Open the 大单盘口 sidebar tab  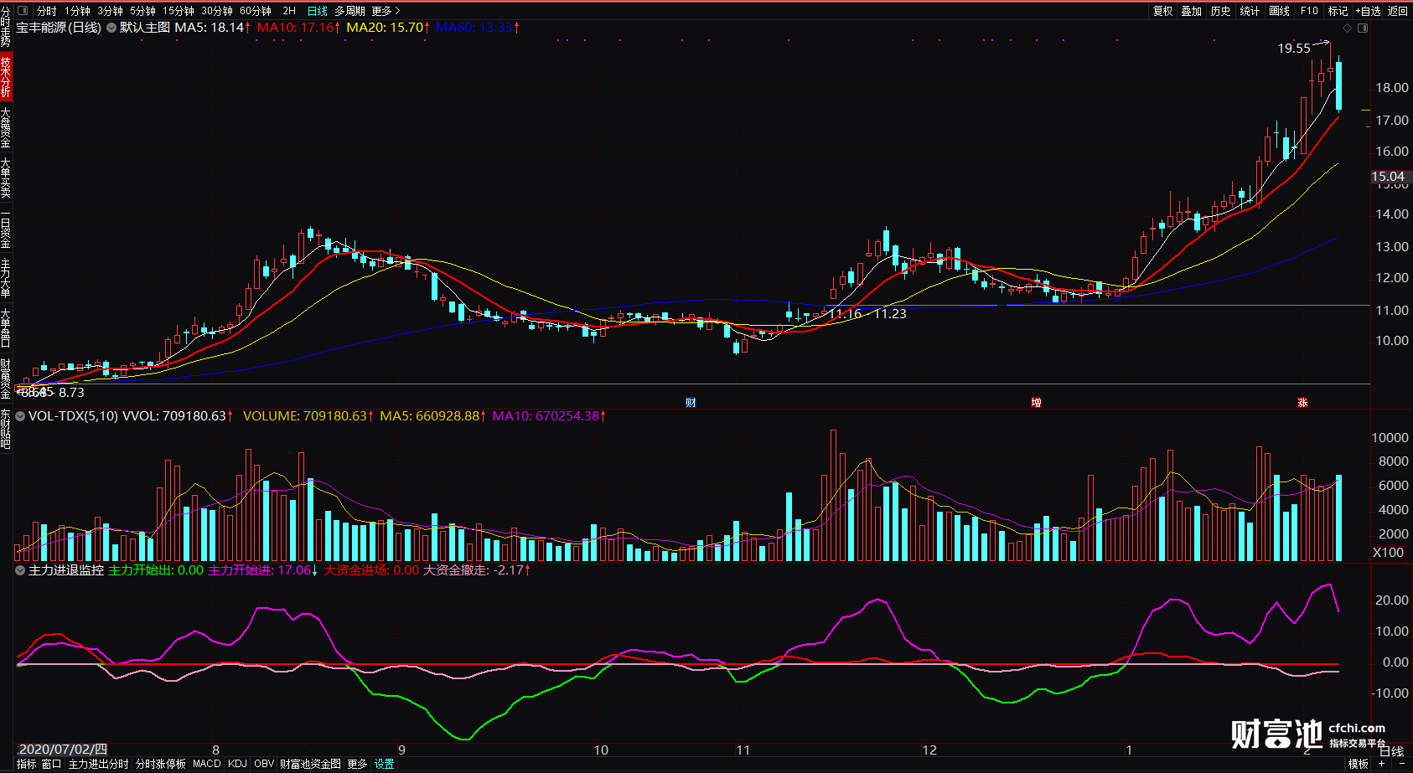click(6, 327)
